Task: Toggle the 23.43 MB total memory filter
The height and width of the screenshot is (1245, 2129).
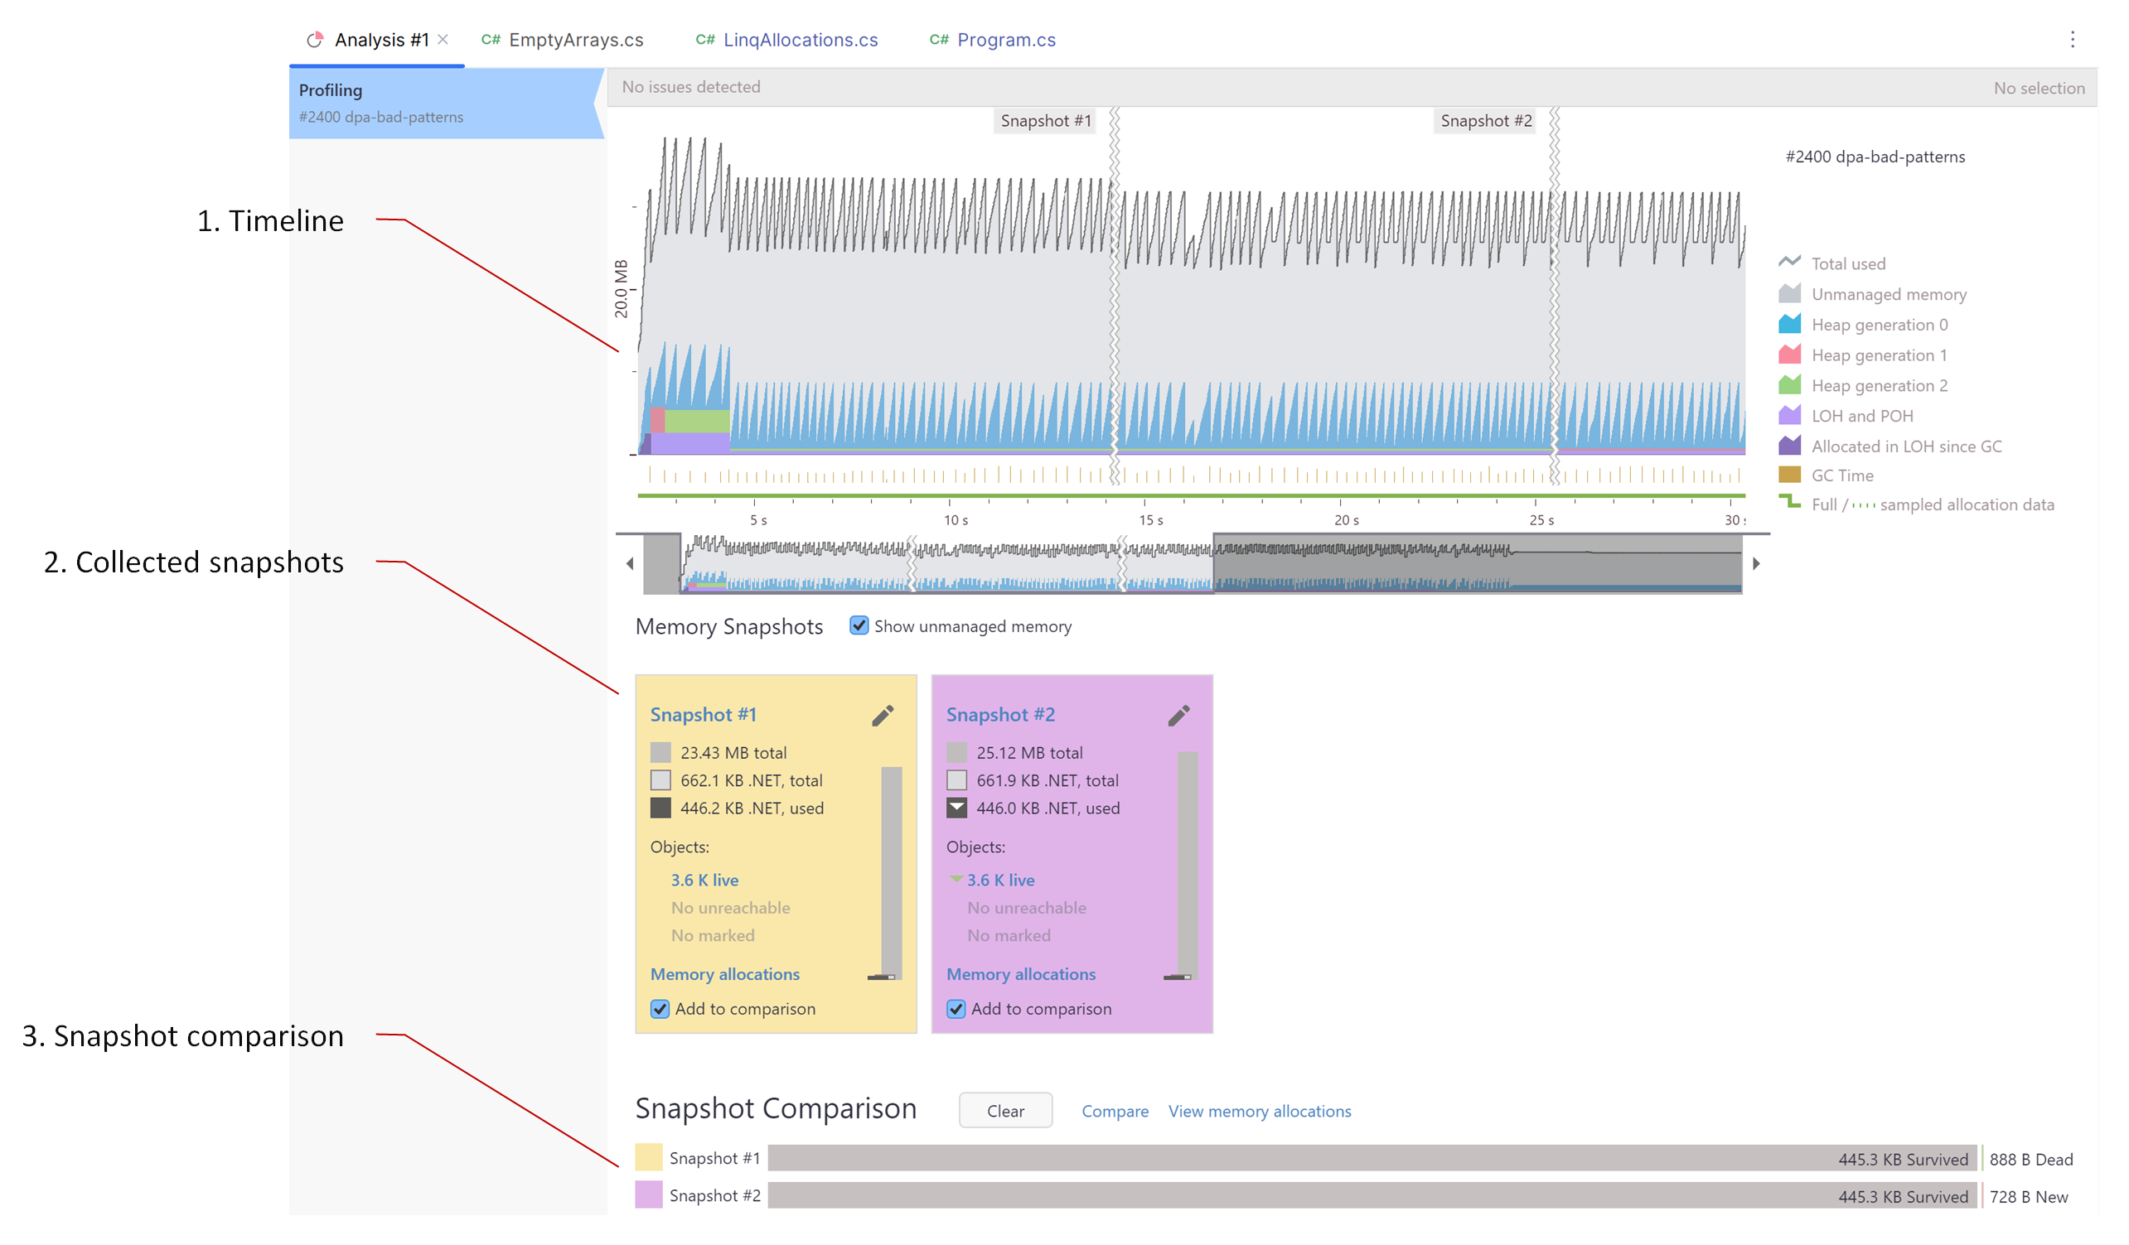Action: (x=660, y=752)
